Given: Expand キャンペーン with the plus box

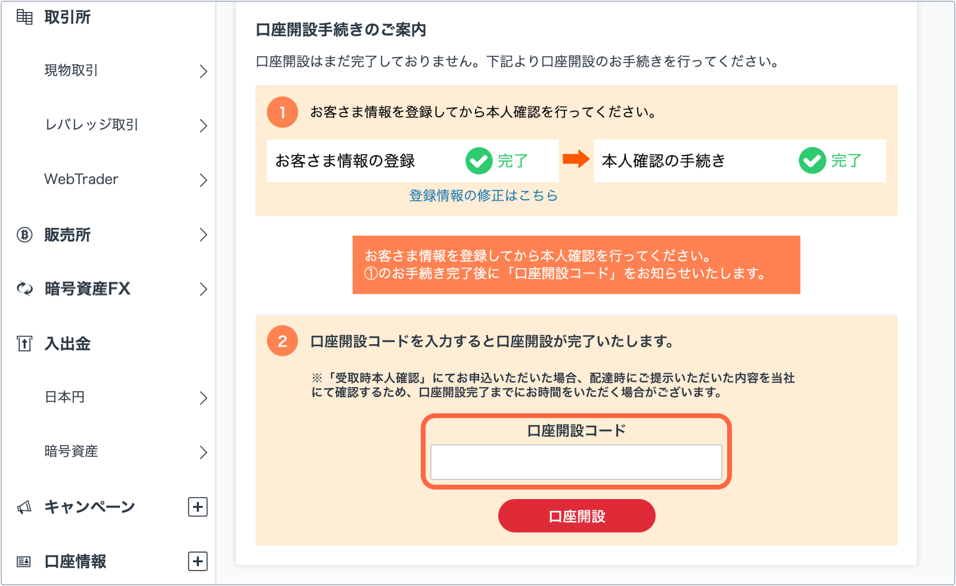Looking at the screenshot, I should coord(198,507).
